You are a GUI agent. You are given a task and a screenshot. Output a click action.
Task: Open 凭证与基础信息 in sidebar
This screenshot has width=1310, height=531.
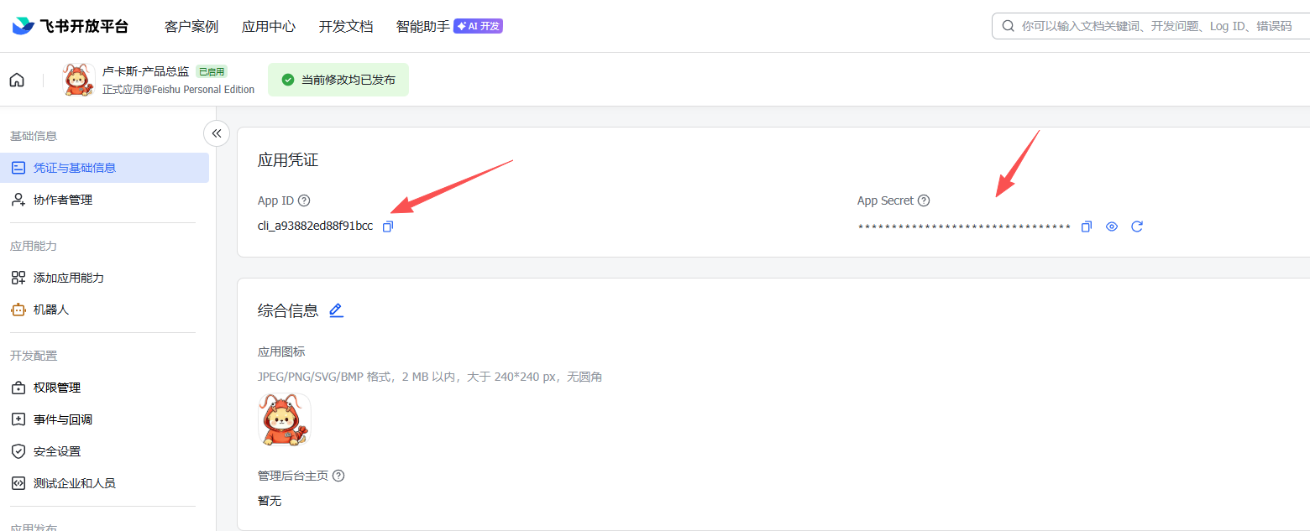coord(75,168)
